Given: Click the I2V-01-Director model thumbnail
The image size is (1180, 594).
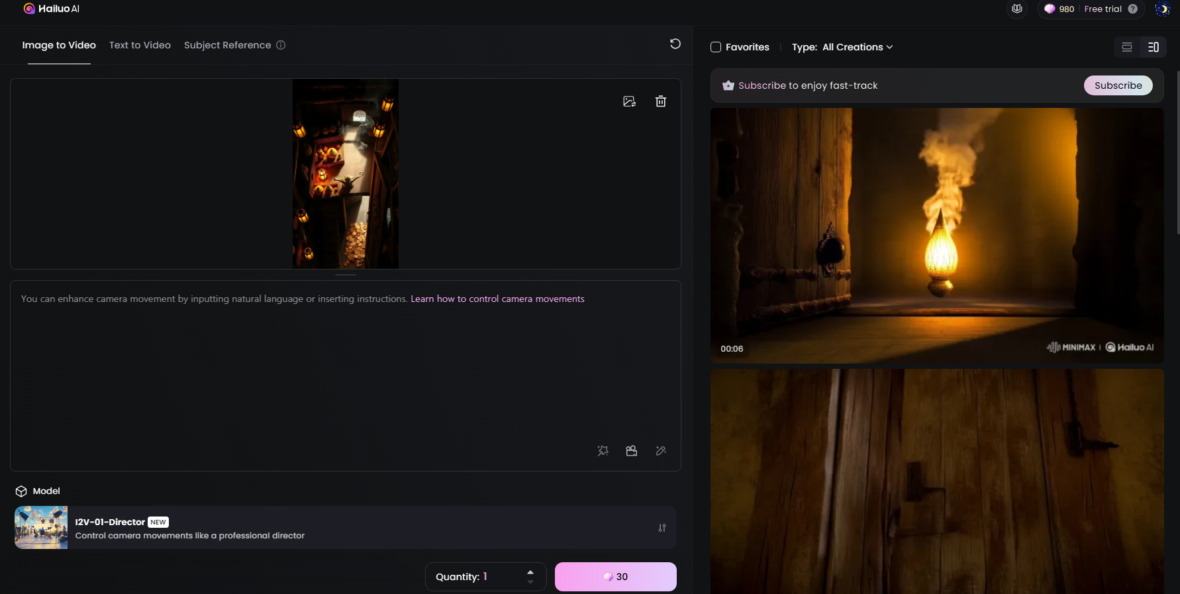Looking at the screenshot, I should pos(41,528).
